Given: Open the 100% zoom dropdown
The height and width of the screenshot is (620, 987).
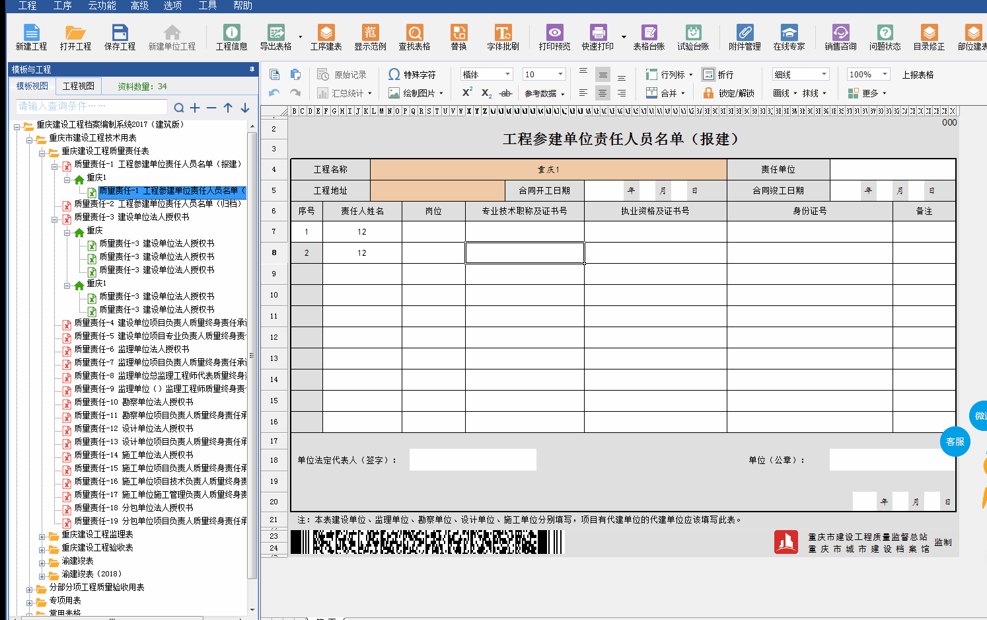Looking at the screenshot, I should pos(885,74).
